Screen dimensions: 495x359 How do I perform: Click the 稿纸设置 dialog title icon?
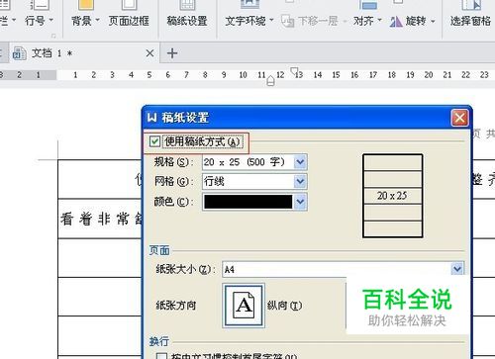tap(152, 118)
